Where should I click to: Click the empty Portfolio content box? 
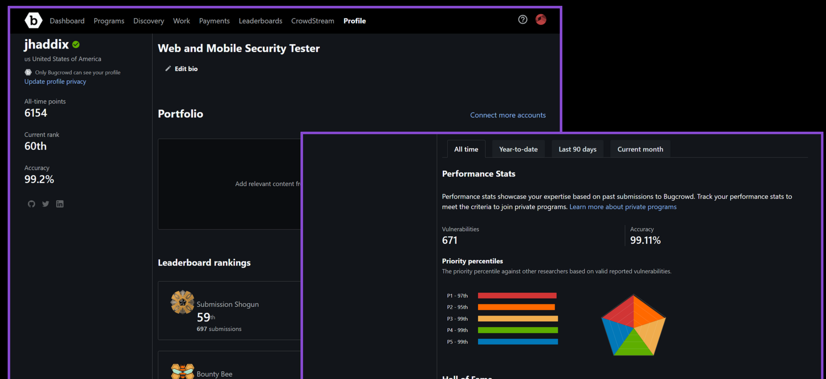230,184
